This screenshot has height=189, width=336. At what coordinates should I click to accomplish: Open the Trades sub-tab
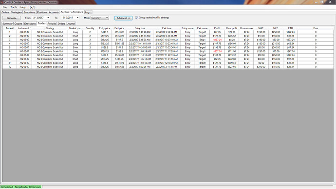[42, 23]
